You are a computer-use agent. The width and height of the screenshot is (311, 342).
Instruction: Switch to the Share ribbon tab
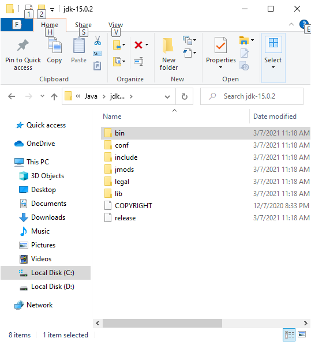tap(83, 25)
